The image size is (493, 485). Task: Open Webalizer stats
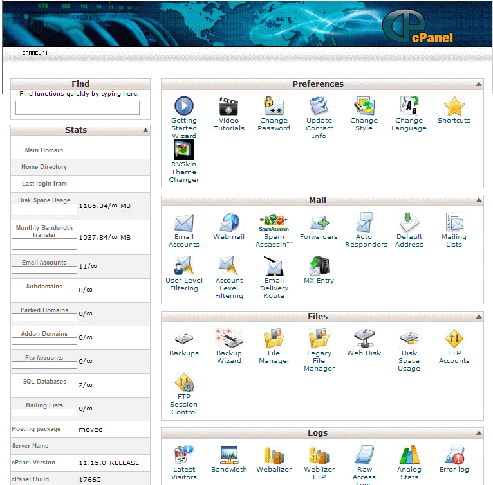click(x=274, y=459)
